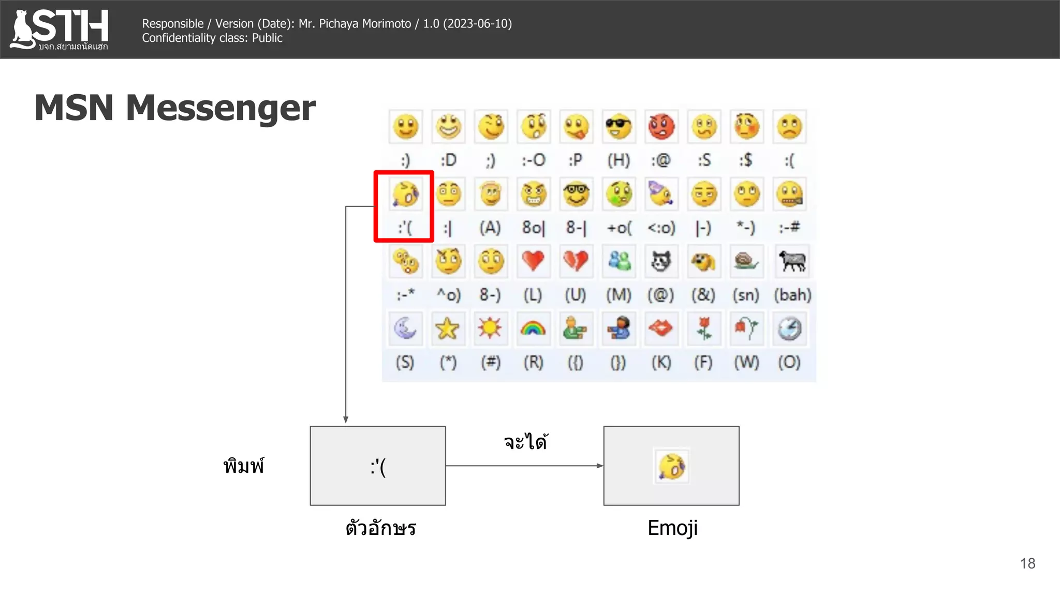Screen dimensions: 1060x596
Task: Choose the baring teeth 8o| emoticon
Action: [534, 194]
